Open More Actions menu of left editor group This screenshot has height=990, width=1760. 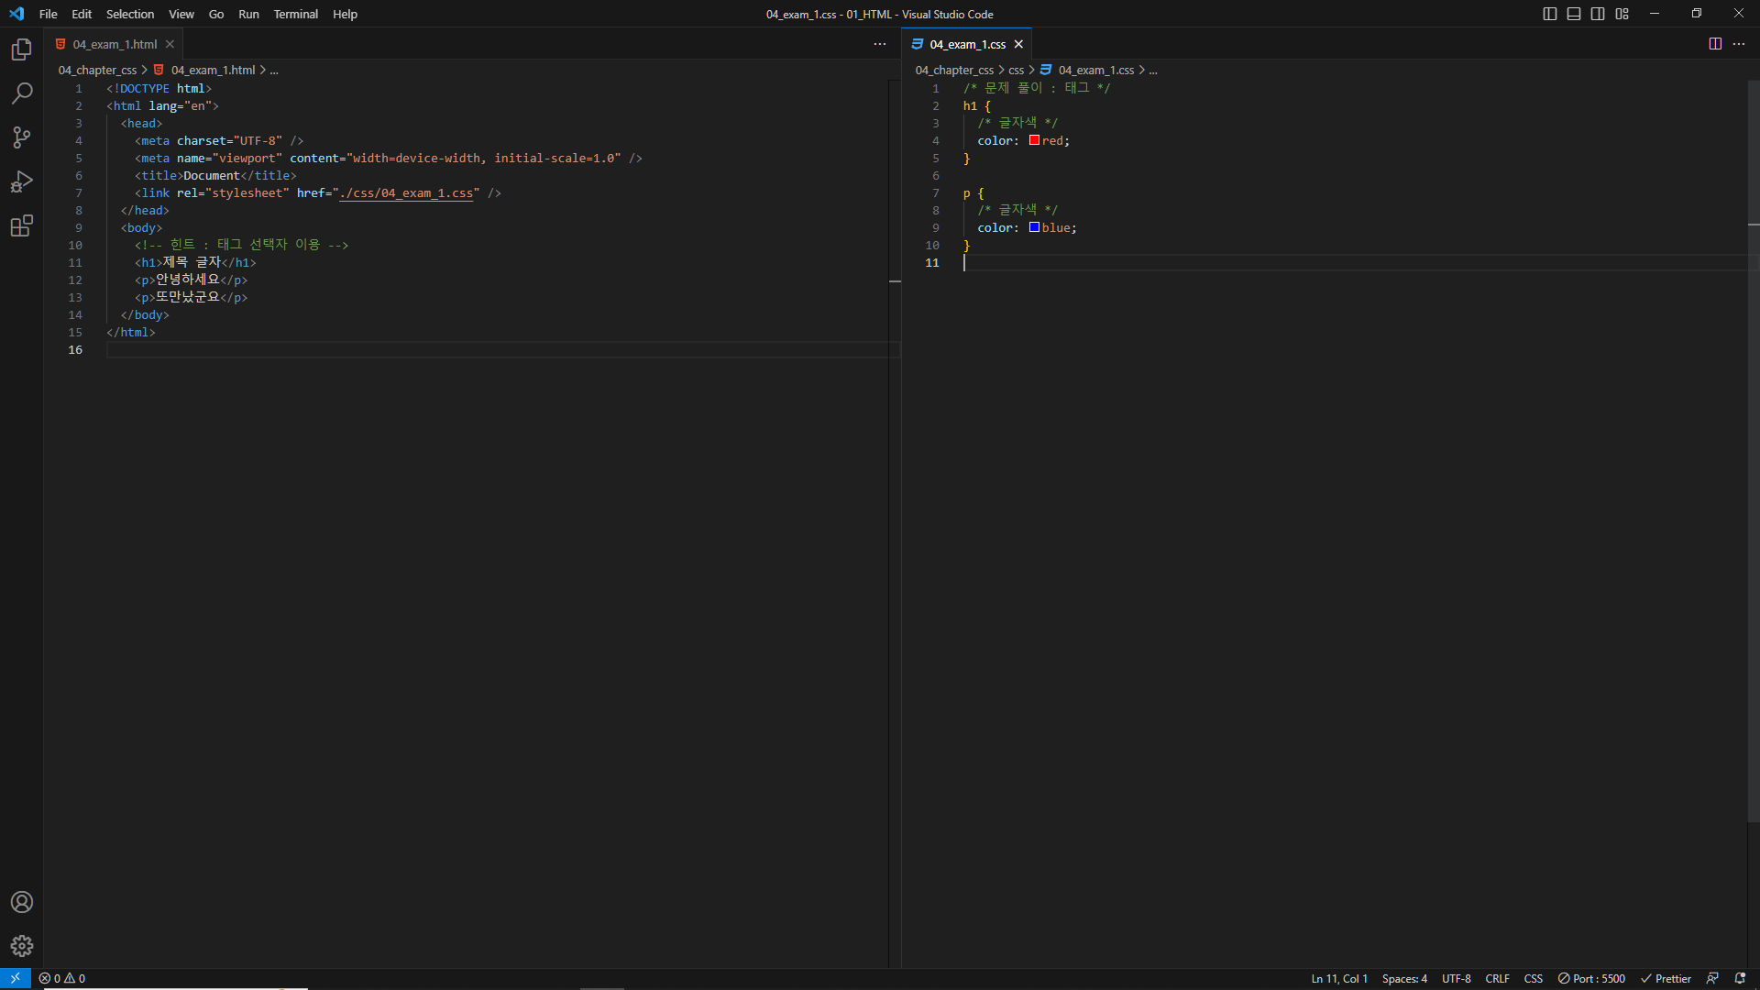click(x=880, y=44)
